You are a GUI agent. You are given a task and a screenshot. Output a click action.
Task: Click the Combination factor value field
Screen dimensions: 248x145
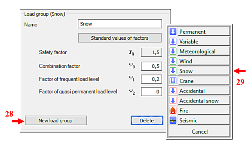pos(151,66)
